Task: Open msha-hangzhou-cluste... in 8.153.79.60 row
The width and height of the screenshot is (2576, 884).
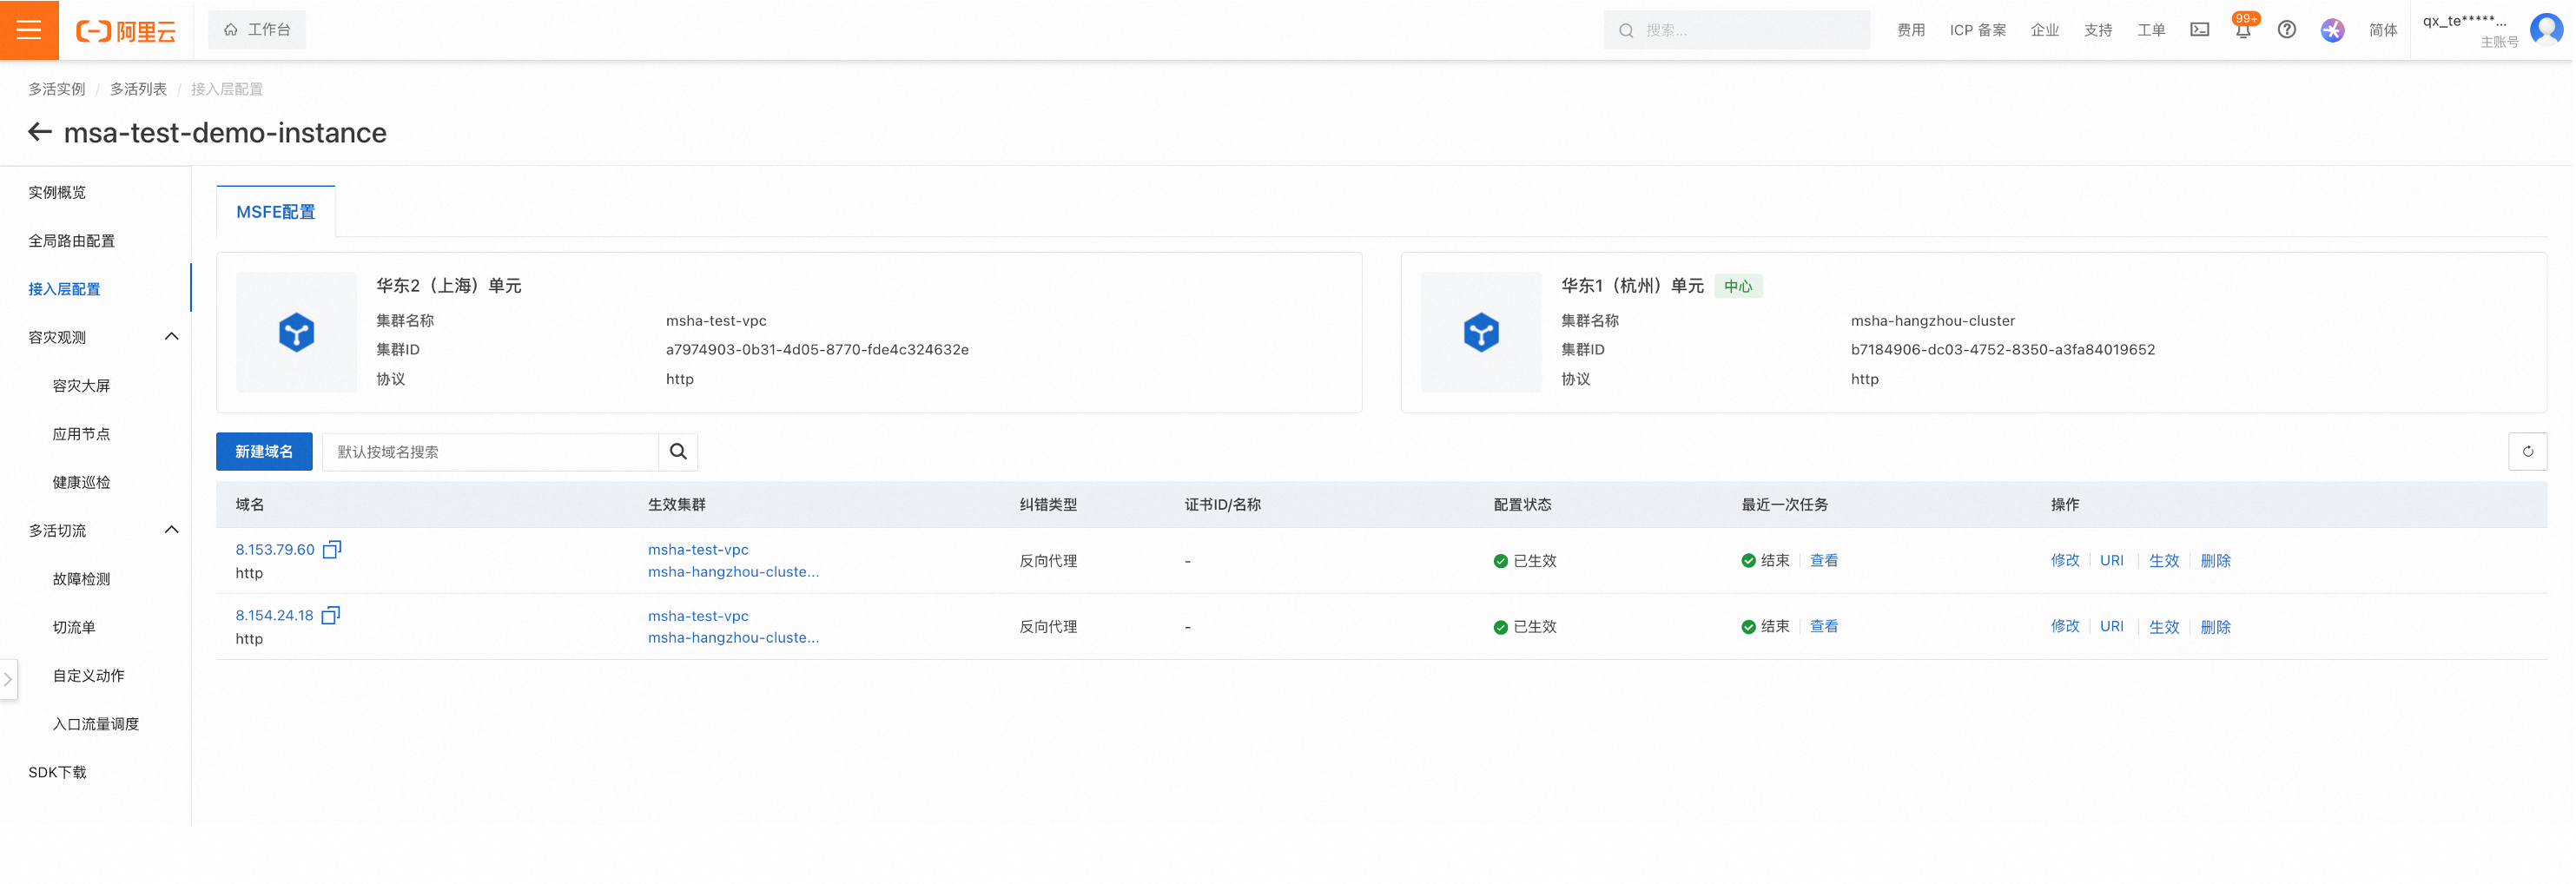Action: click(733, 572)
